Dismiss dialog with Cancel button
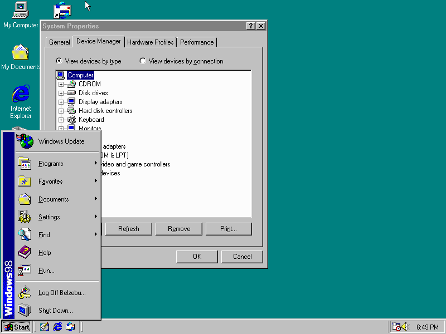The width and height of the screenshot is (446, 334). pyautogui.click(x=243, y=257)
